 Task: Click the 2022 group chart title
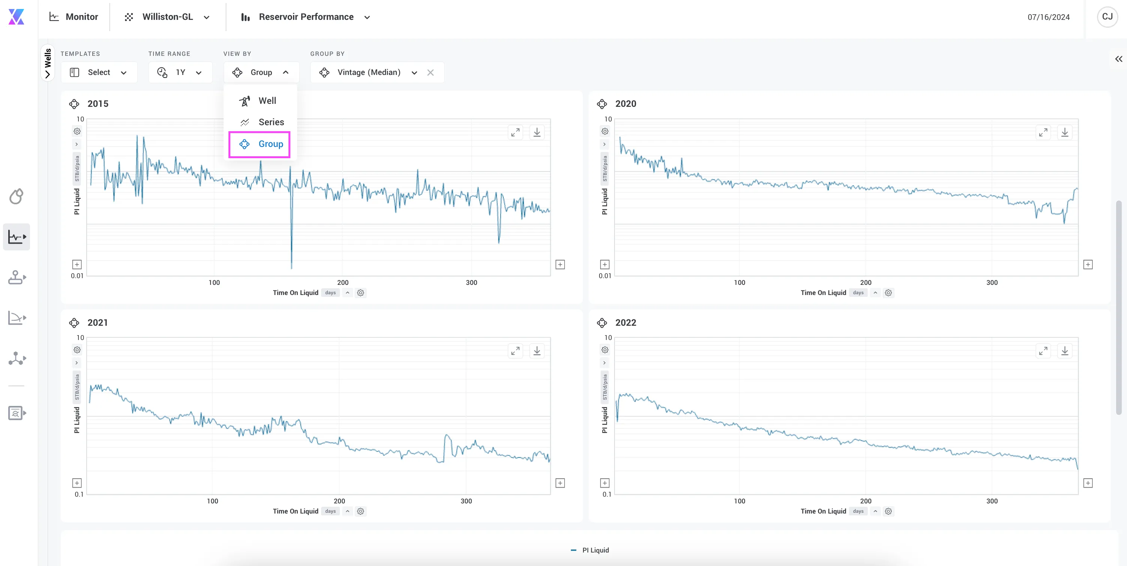(x=626, y=323)
